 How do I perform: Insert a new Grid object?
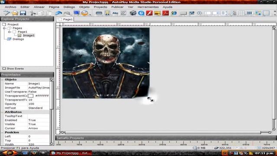point(242,13)
